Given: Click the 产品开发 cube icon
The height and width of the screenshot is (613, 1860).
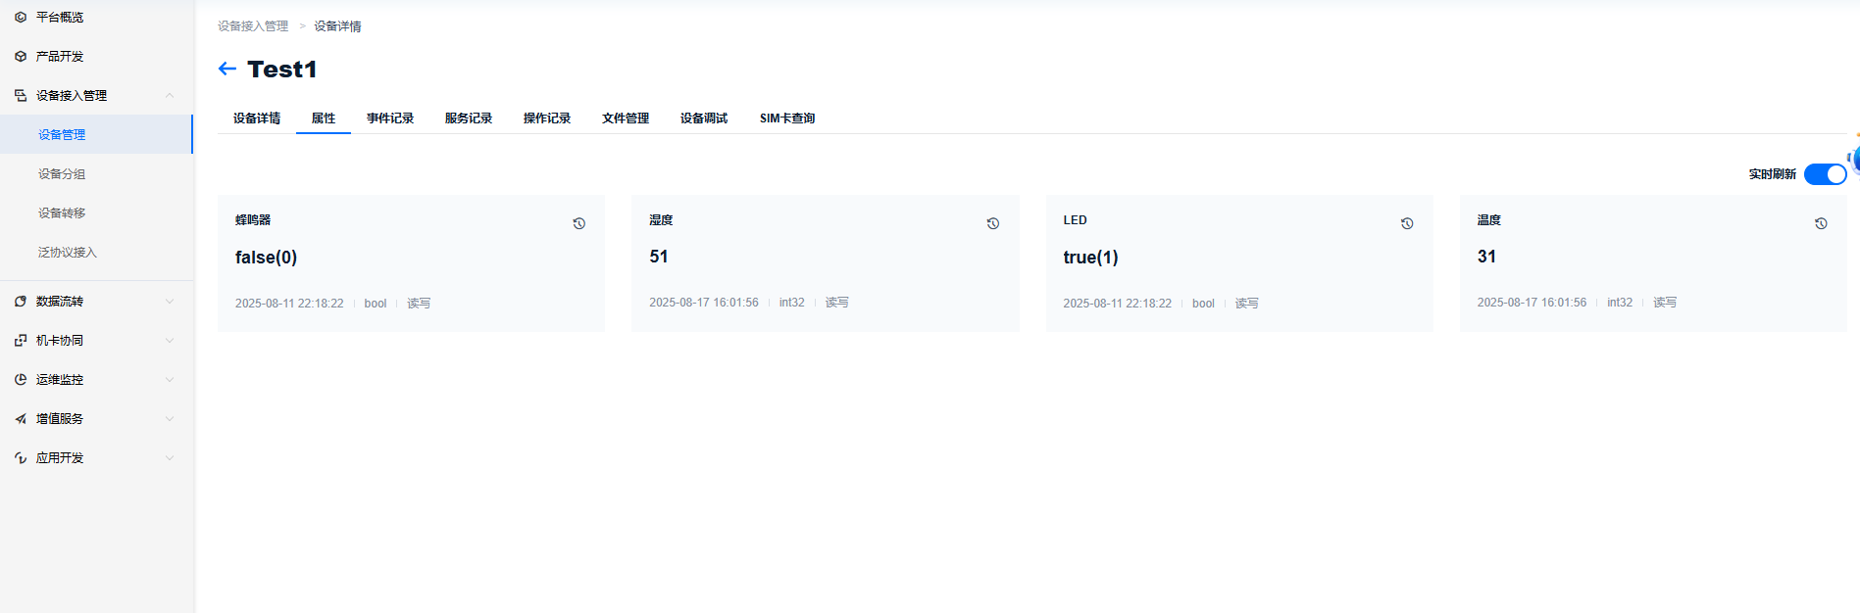Looking at the screenshot, I should (x=21, y=57).
